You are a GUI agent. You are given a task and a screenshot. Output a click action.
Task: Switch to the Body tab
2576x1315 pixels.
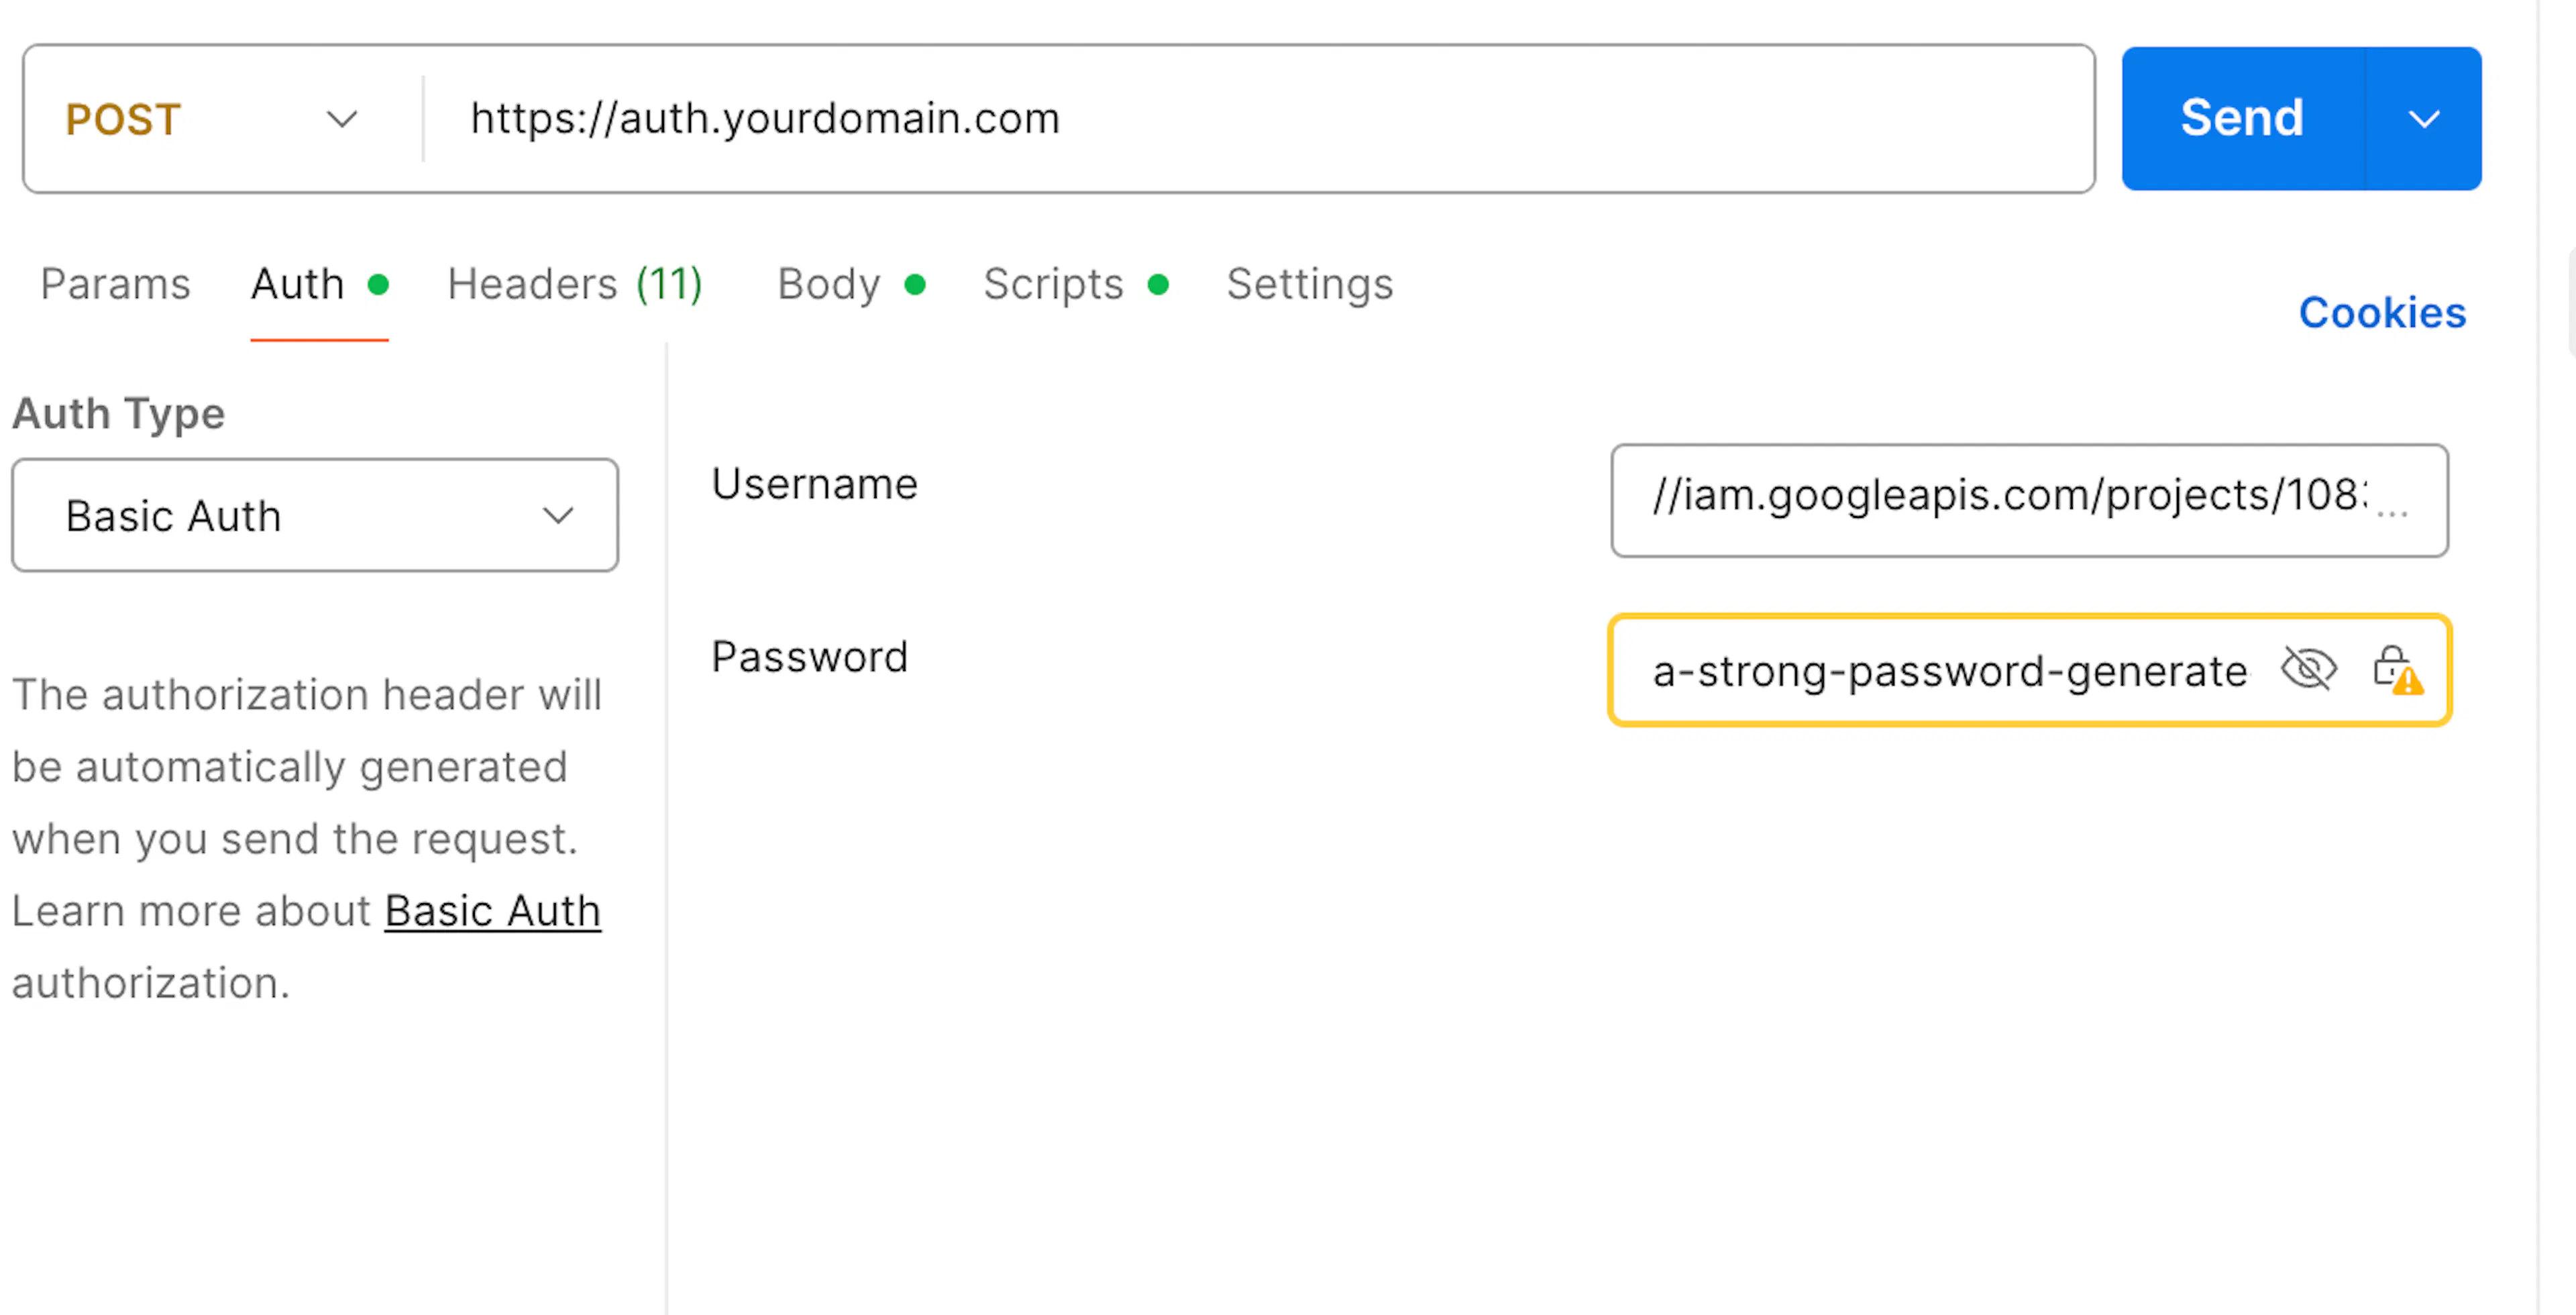[852, 285]
